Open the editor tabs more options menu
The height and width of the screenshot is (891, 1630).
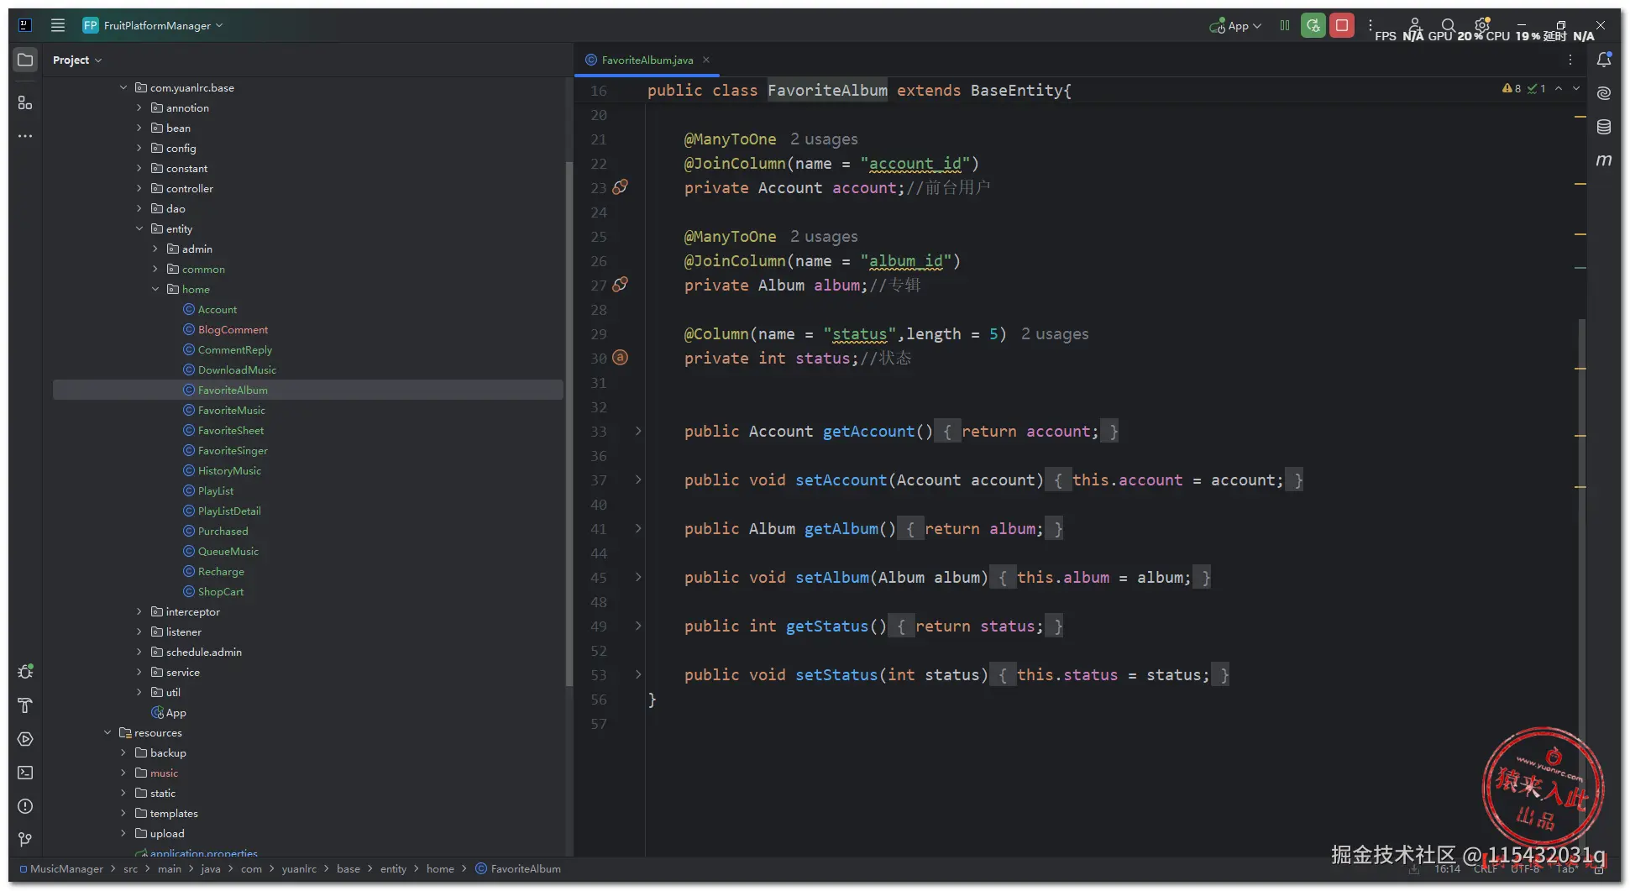1570,60
